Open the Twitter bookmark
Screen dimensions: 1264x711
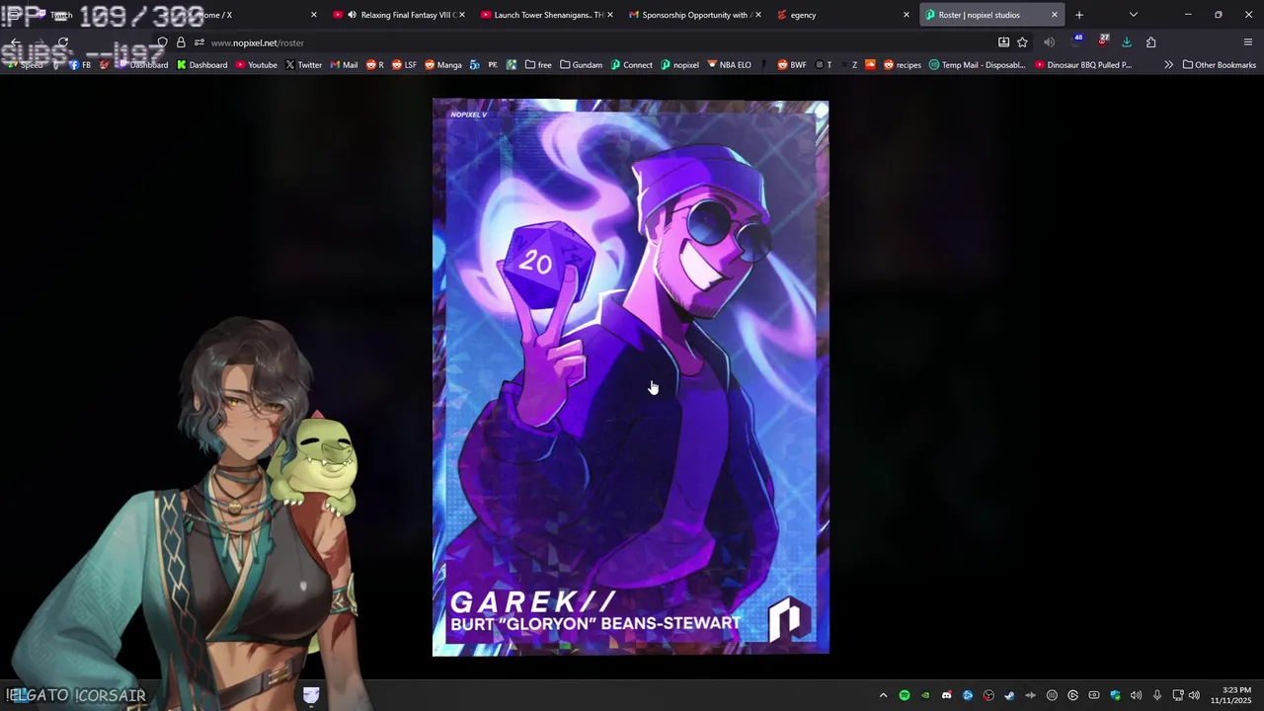point(303,65)
